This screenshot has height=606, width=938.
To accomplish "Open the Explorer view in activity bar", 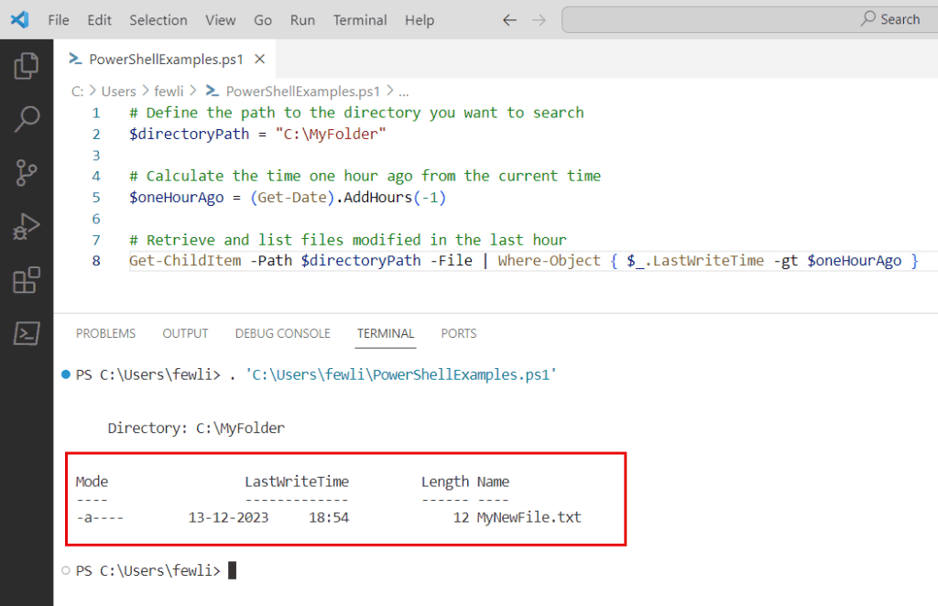I will point(27,66).
